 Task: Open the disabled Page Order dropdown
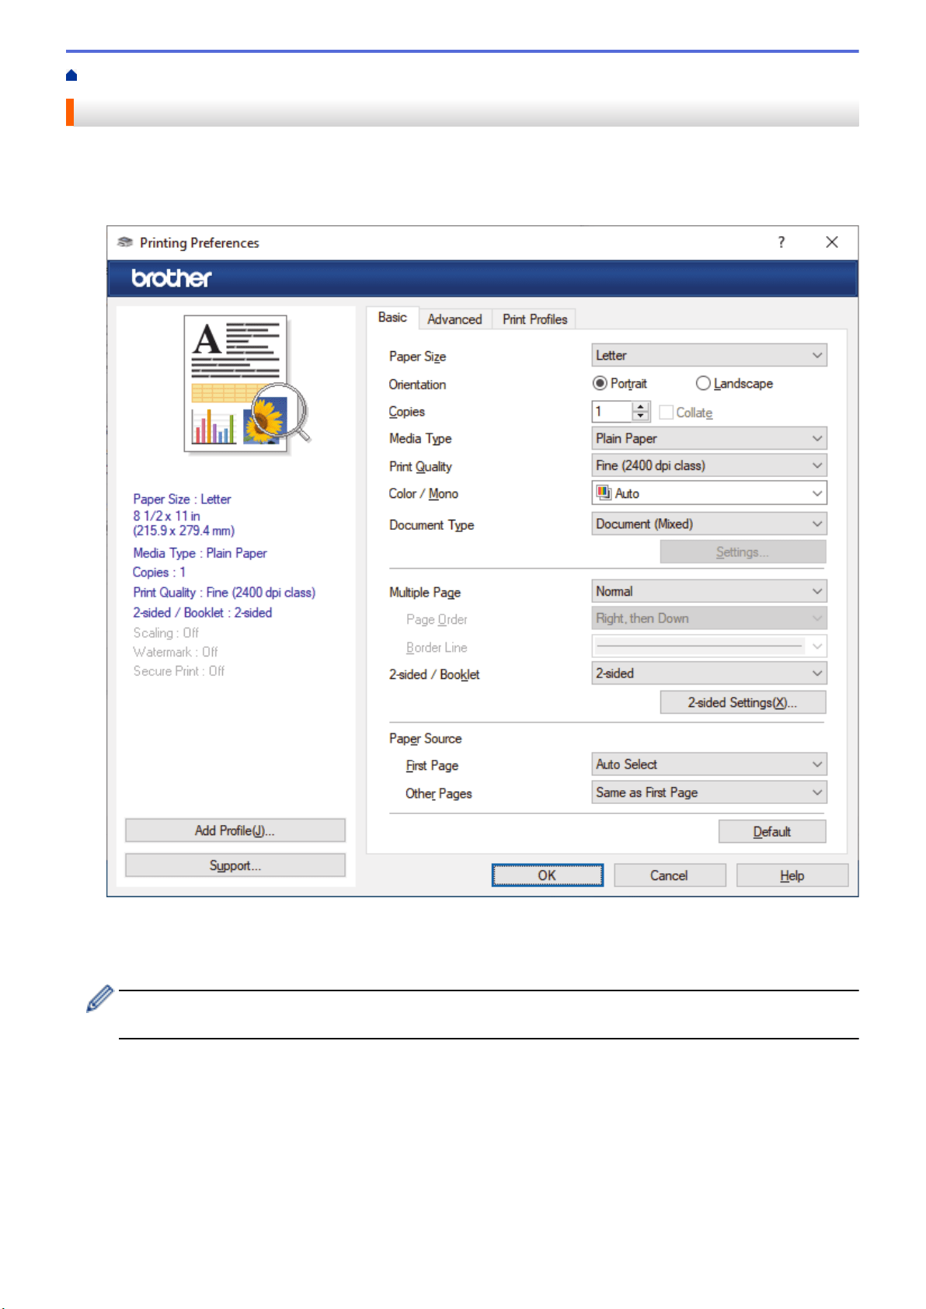pos(709,618)
